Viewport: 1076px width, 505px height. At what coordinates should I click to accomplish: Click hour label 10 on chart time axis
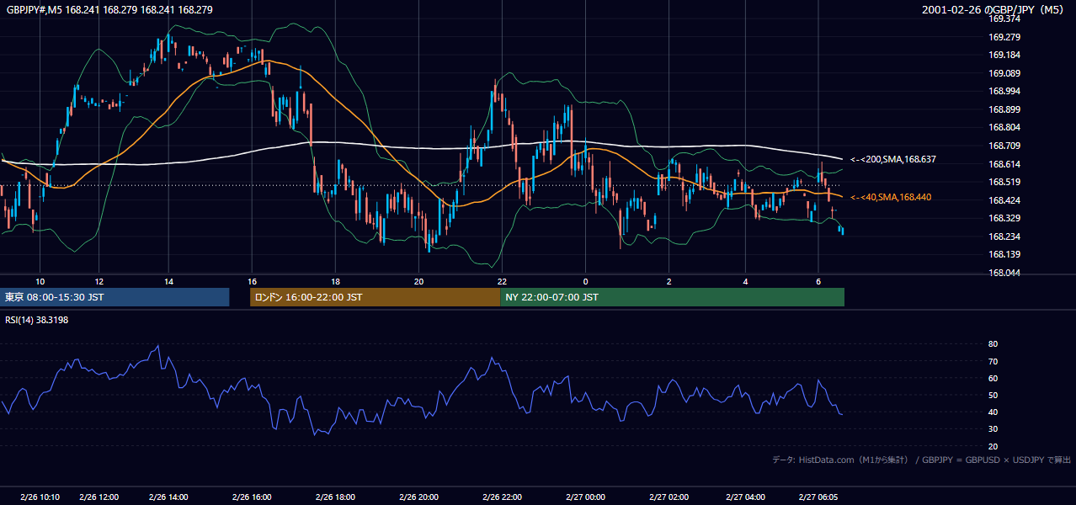(x=40, y=281)
